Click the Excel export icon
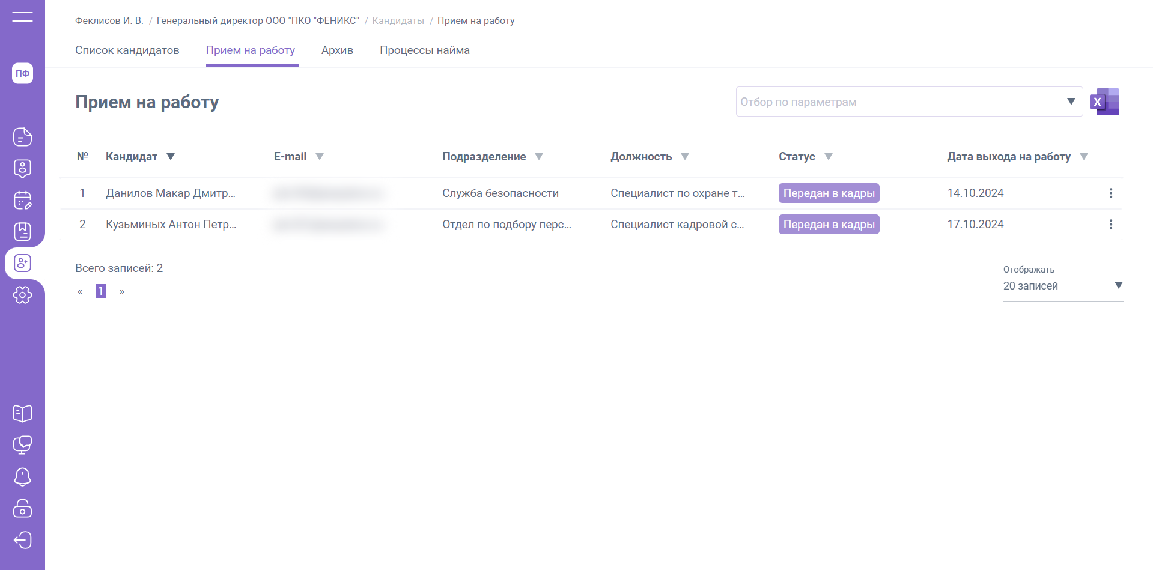 click(1104, 102)
